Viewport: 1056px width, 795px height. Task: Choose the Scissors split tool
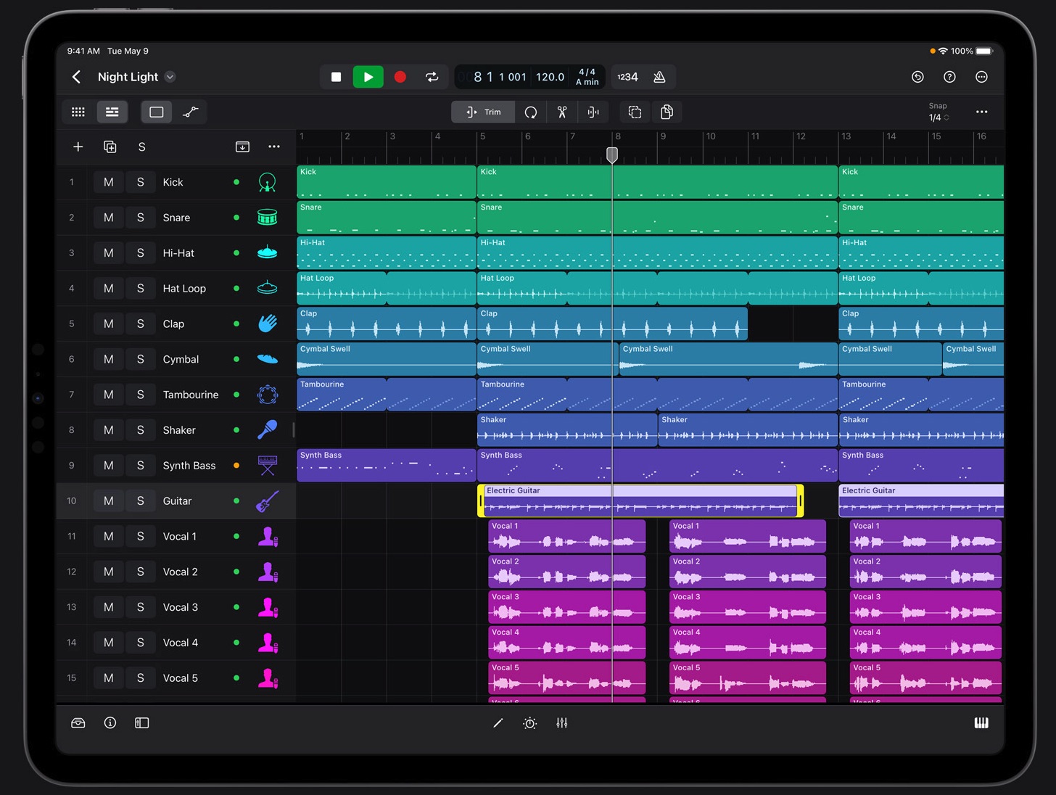(x=562, y=112)
